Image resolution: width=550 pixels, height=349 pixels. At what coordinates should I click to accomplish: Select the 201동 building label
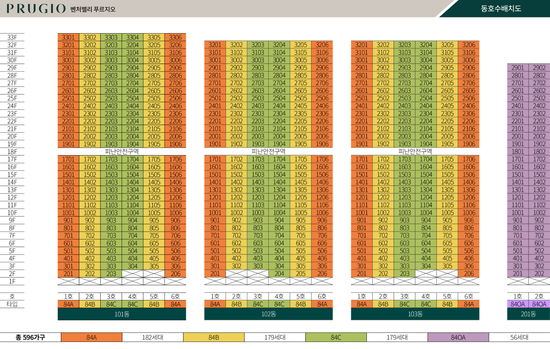coord(528,314)
